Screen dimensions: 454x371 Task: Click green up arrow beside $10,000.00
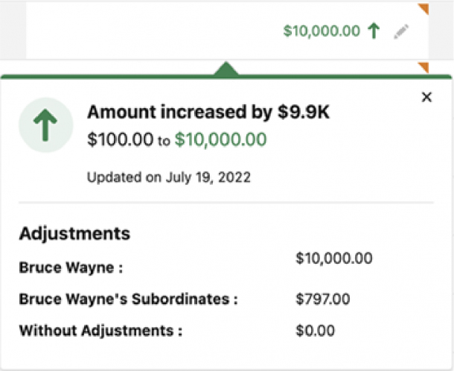coord(374,31)
